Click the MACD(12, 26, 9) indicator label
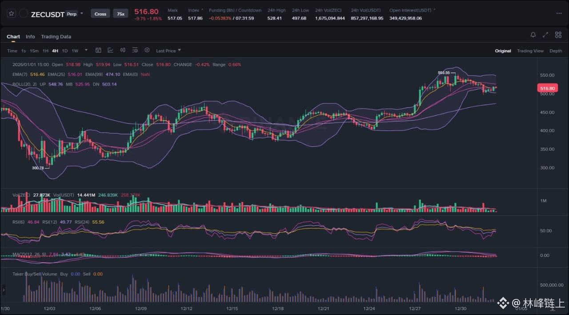This screenshot has height=315, width=569. (28, 254)
